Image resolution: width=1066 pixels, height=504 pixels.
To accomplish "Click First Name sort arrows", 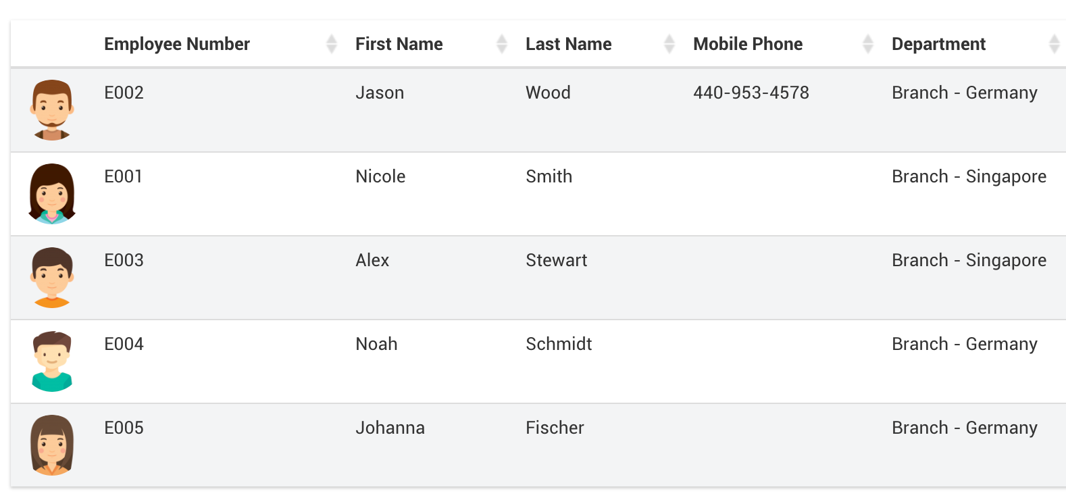I will coord(501,44).
